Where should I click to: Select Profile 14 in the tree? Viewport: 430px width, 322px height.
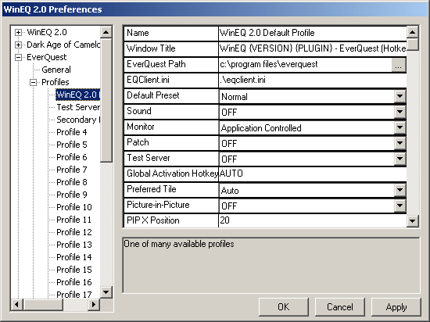pos(74,257)
